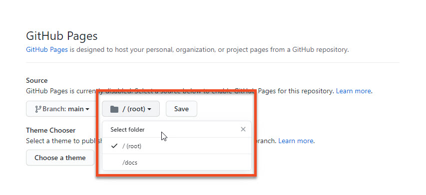
Task: Open Learn more link in Theme Chooser section
Action: pyautogui.click(x=296, y=141)
